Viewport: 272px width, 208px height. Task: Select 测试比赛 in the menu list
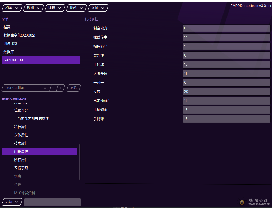(x=10, y=43)
